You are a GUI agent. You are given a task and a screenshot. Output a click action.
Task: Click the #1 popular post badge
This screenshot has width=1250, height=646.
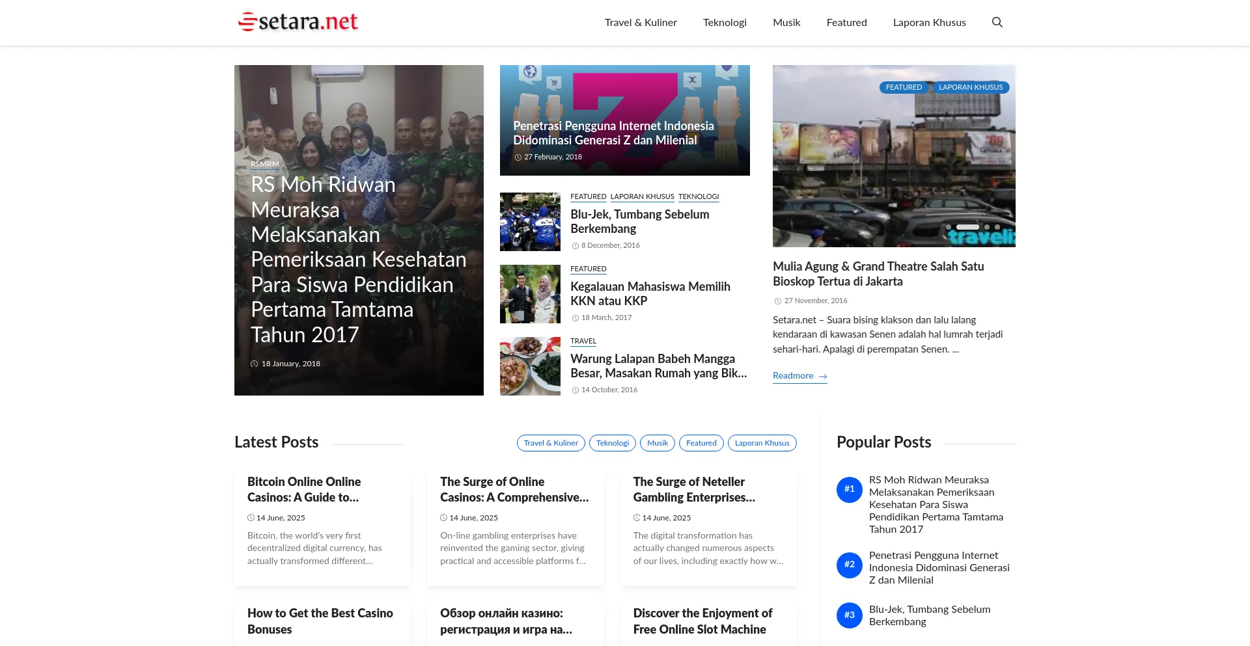[x=849, y=489]
